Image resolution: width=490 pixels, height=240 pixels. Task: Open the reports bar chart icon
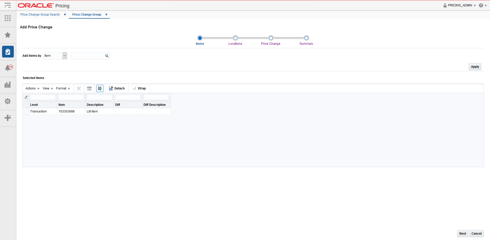click(x=8, y=85)
